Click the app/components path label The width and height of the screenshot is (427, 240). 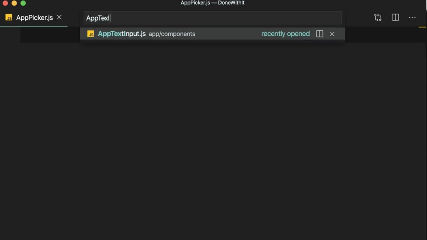[x=172, y=34]
